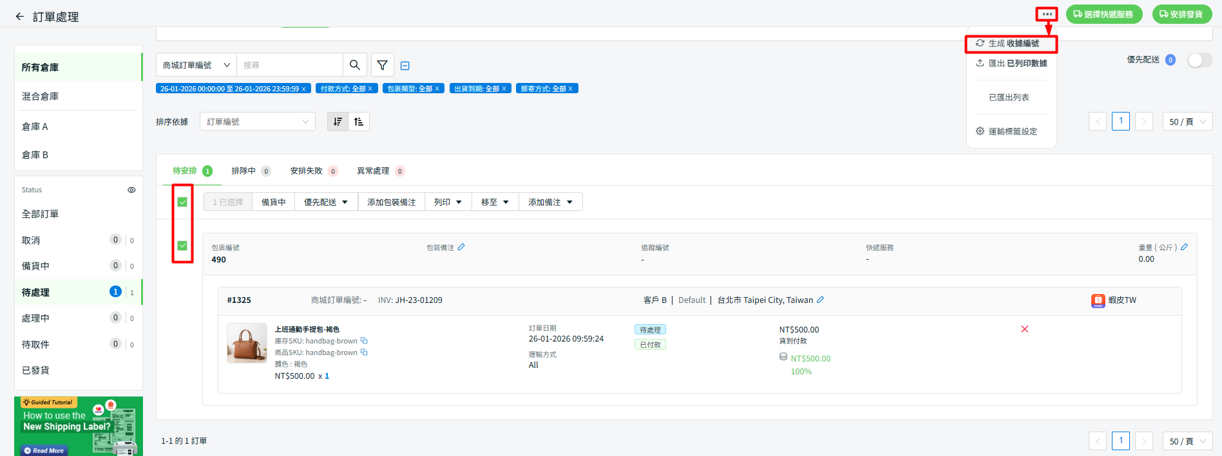Open the filter funnel icon
The image size is (1222, 456).
[x=382, y=65]
